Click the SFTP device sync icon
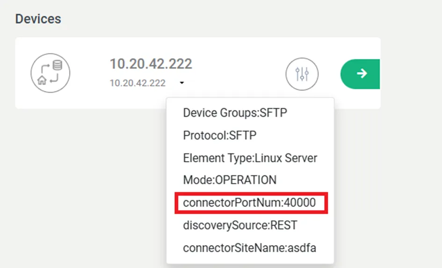This screenshot has height=268, width=442. pos(51,73)
